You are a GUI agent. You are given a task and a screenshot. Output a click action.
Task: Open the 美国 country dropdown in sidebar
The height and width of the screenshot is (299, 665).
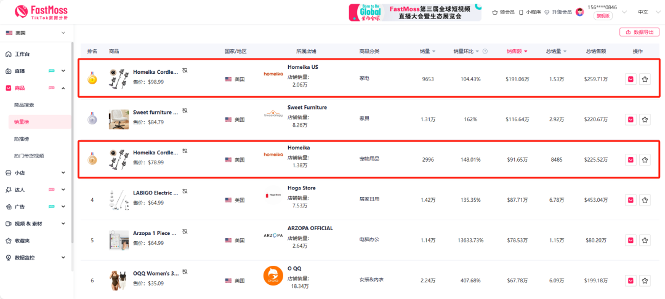[x=36, y=33]
